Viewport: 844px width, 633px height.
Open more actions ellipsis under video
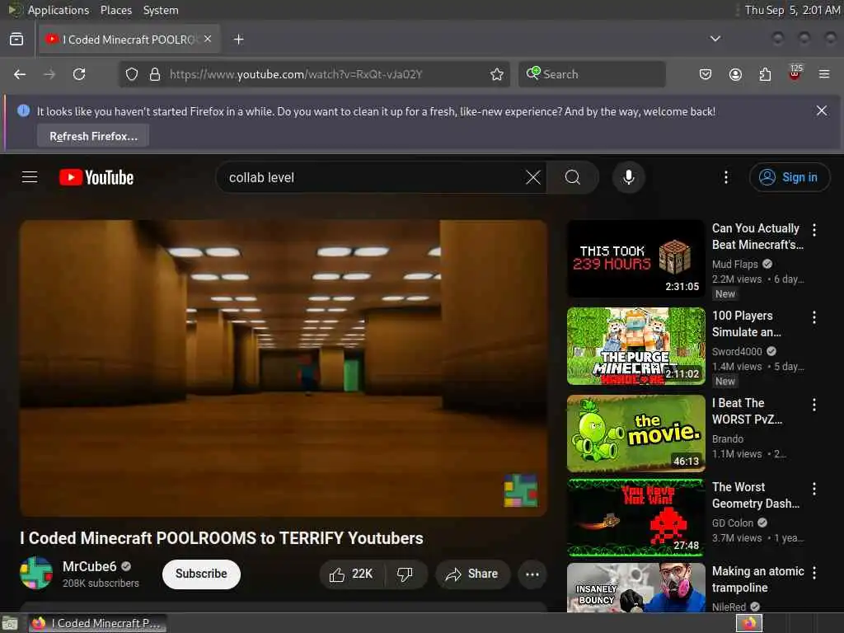click(x=532, y=574)
